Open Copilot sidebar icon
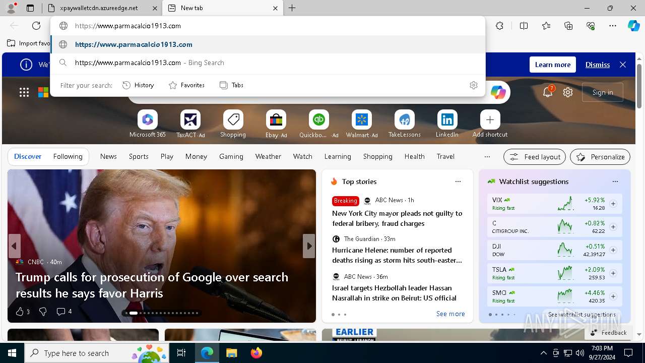 (633, 26)
